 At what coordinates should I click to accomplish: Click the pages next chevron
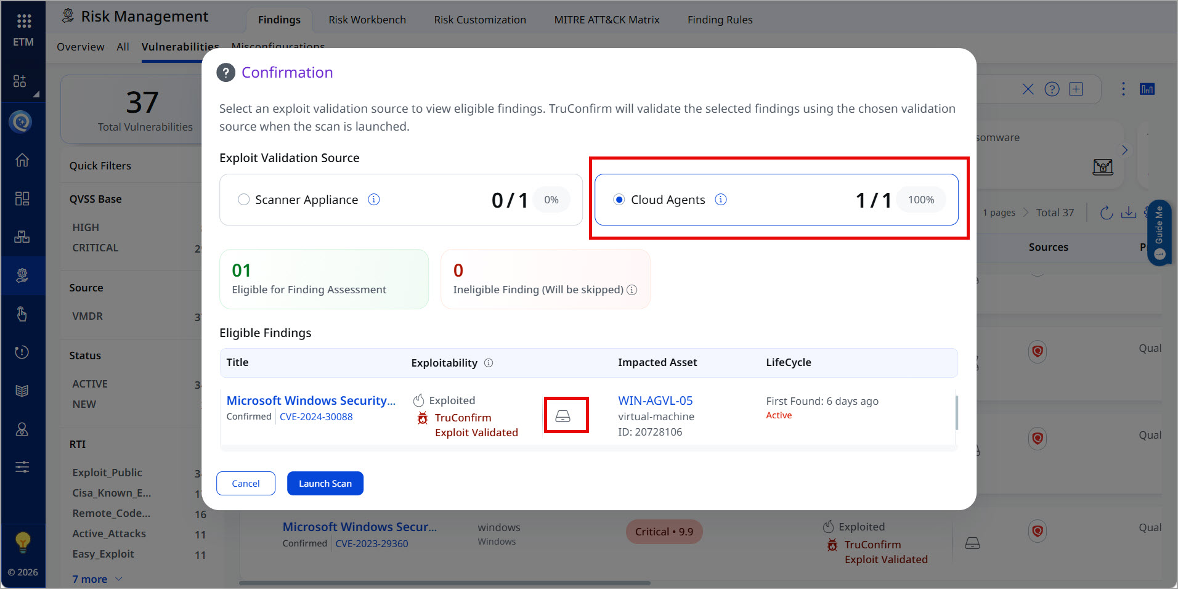tap(1026, 213)
